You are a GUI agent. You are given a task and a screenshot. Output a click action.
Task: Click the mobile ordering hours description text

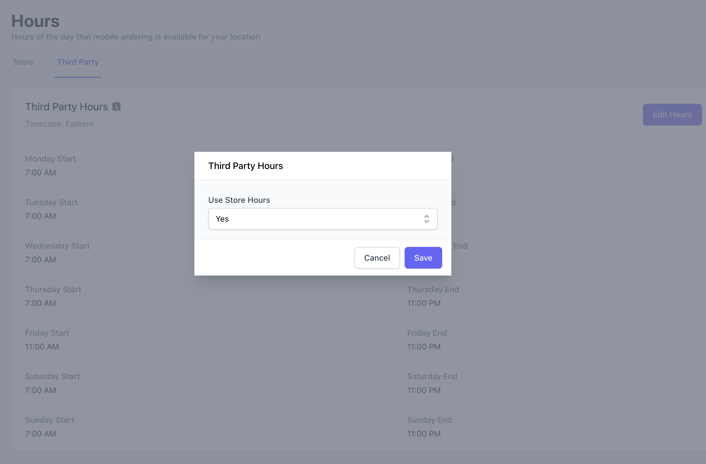coord(136,37)
